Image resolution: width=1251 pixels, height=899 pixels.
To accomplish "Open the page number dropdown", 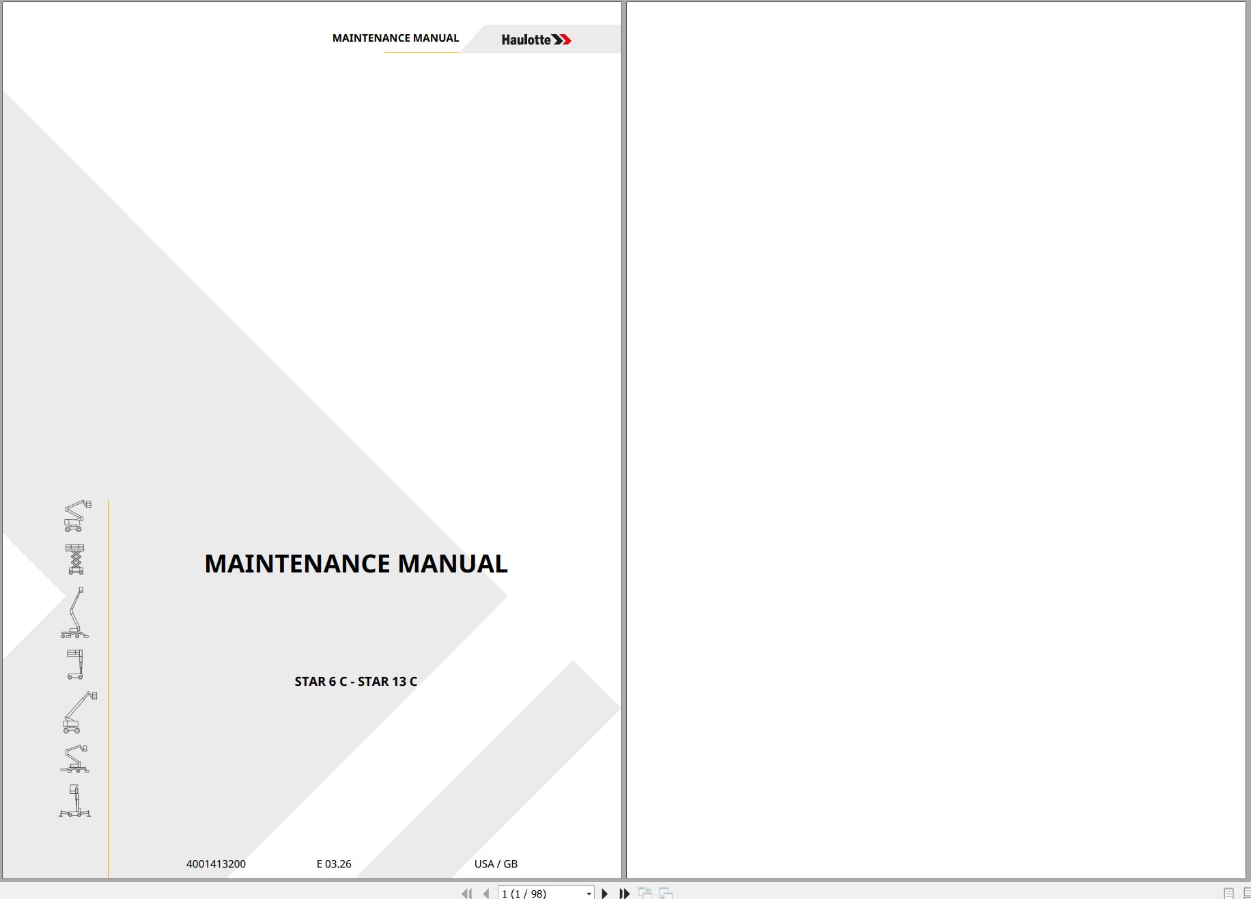I will pos(589,894).
